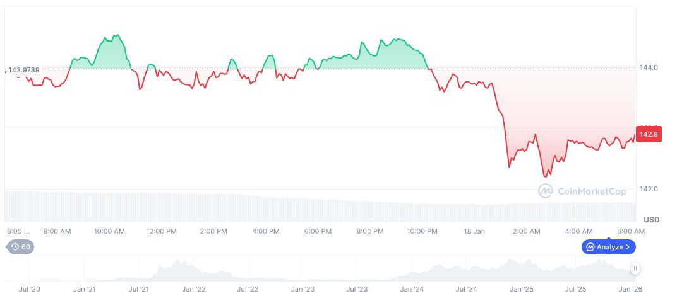Click the Analyze button
The height and width of the screenshot is (296, 677).
(608, 247)
